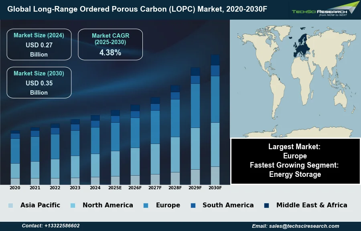Viewport: 361px width, 231px height.
Task: Click the 2025E axis label
Action: click(115, 188)
